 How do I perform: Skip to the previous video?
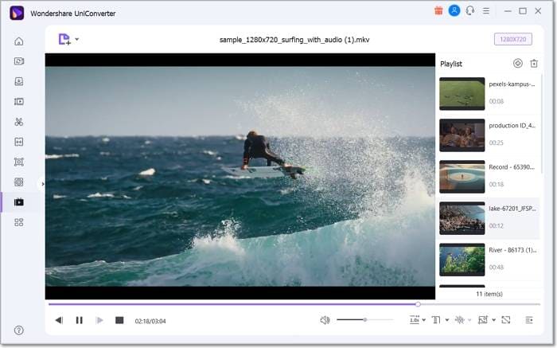click(59, 320)
